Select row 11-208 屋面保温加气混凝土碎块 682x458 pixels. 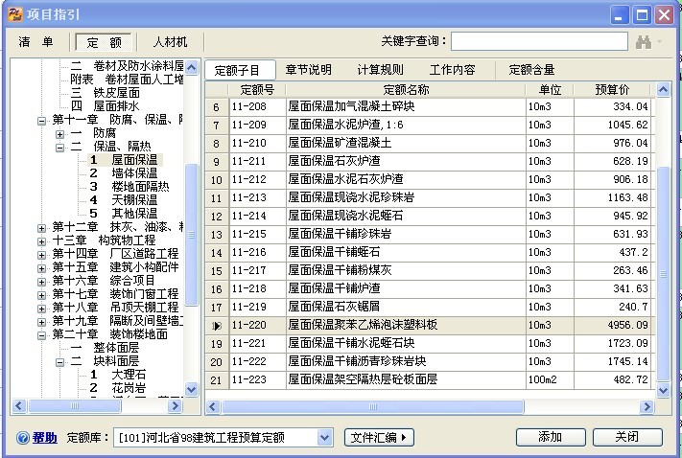pos(429,106)
